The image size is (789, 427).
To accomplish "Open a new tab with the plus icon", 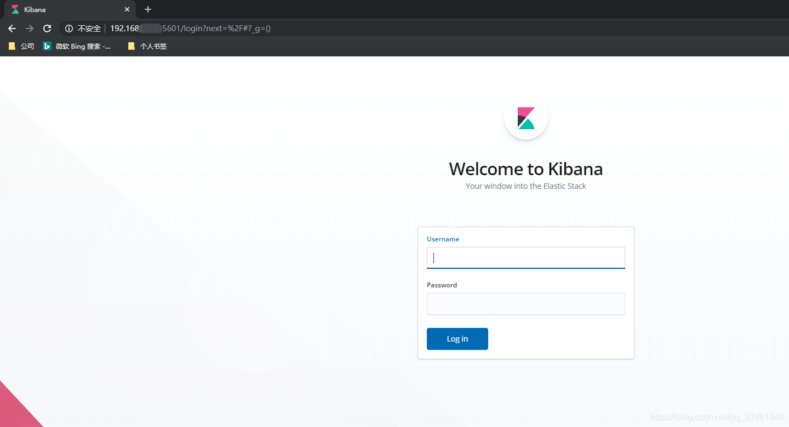I will click(x=148, y=9).
